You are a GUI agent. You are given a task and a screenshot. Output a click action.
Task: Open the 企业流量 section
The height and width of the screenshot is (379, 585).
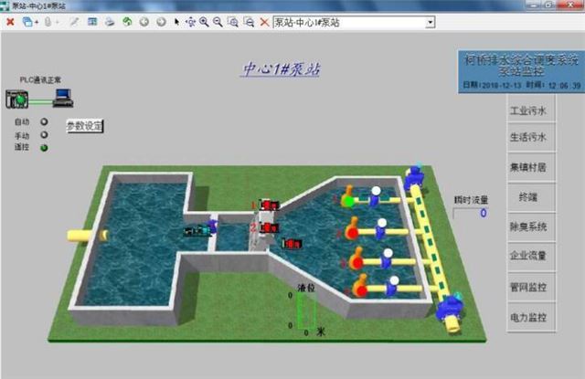(531, 256)
